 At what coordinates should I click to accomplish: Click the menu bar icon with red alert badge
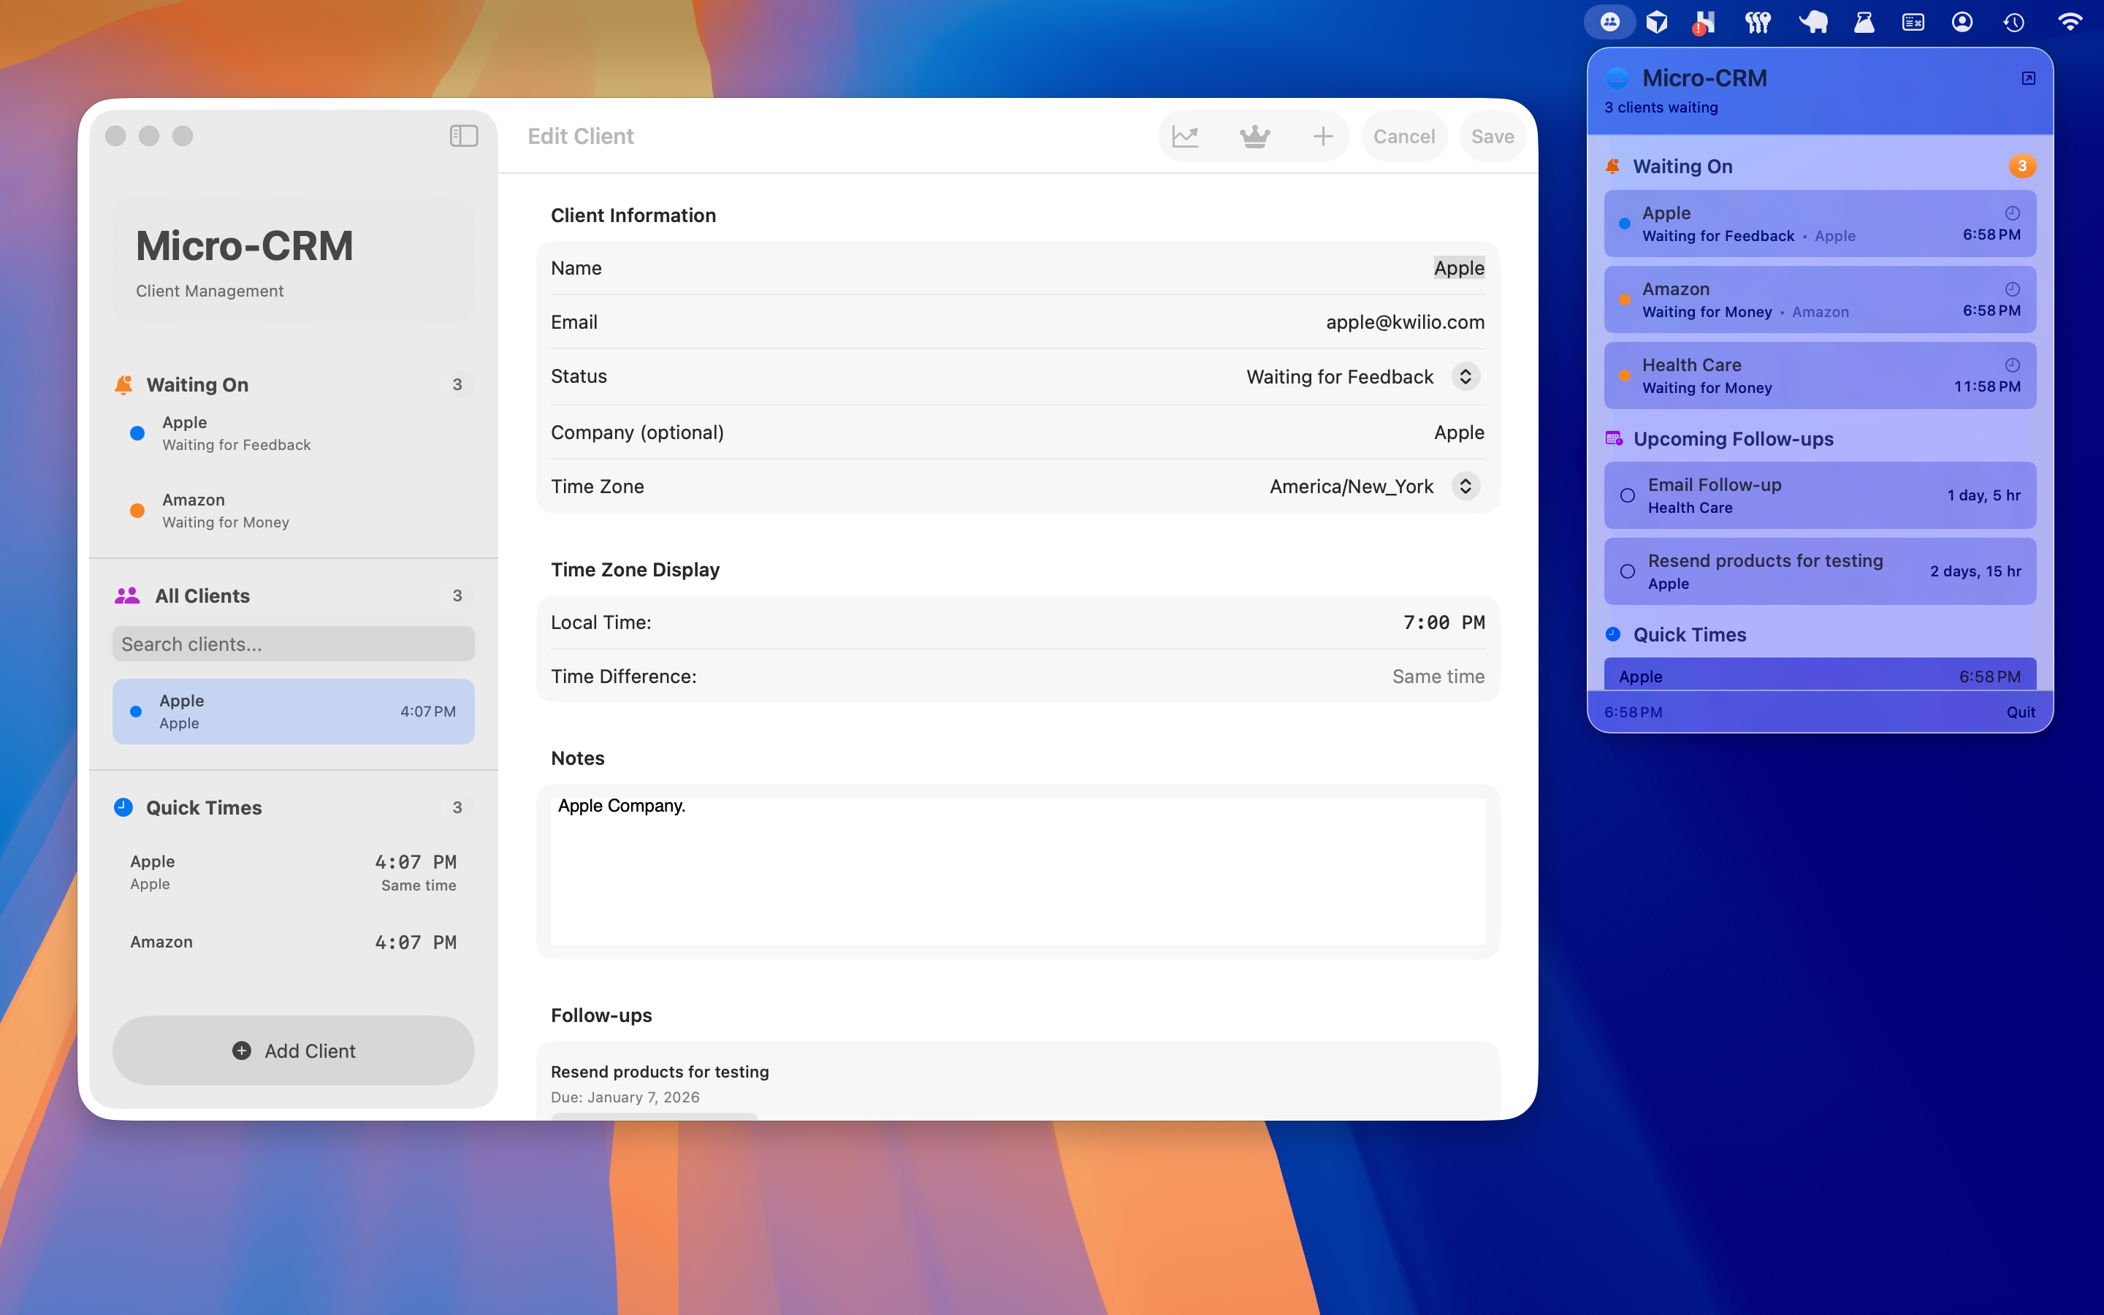point(1704,22)
